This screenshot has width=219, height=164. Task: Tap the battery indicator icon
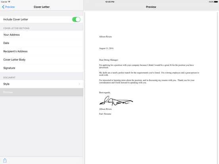216,2
